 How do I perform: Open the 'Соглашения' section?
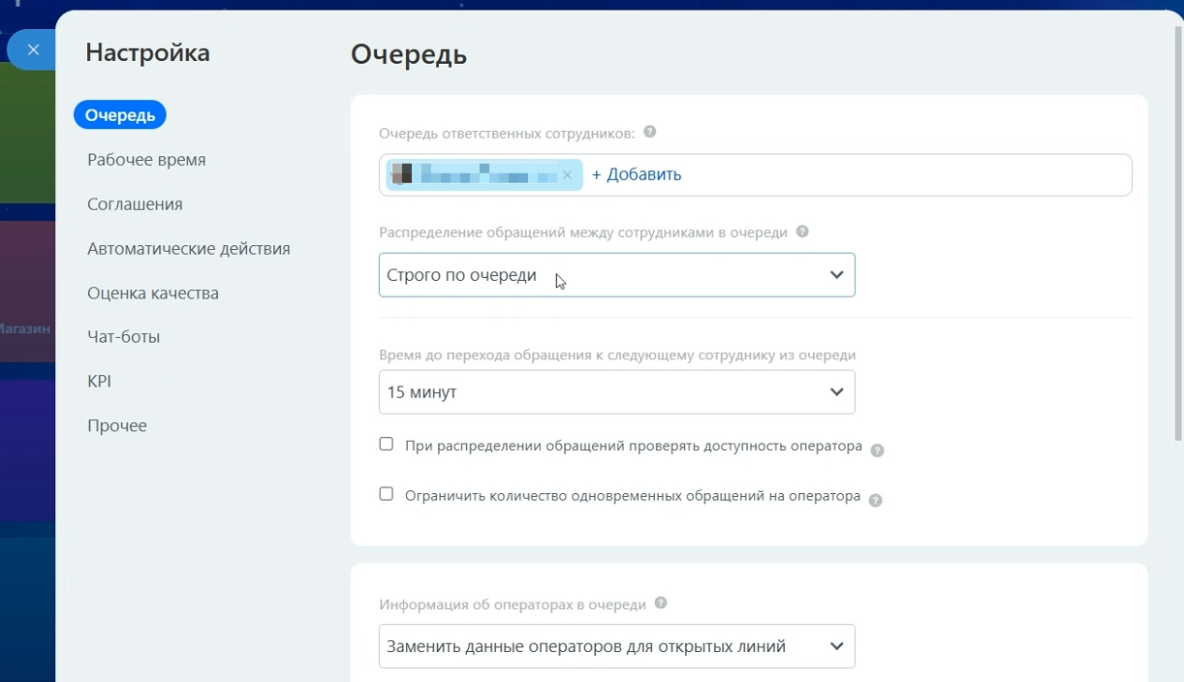135,204
